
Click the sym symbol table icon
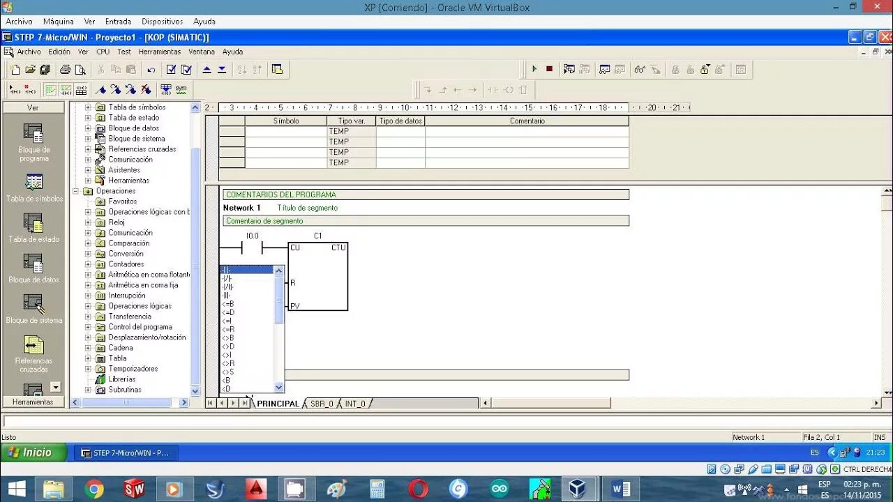pyautogui.click(x=181, y=89)
